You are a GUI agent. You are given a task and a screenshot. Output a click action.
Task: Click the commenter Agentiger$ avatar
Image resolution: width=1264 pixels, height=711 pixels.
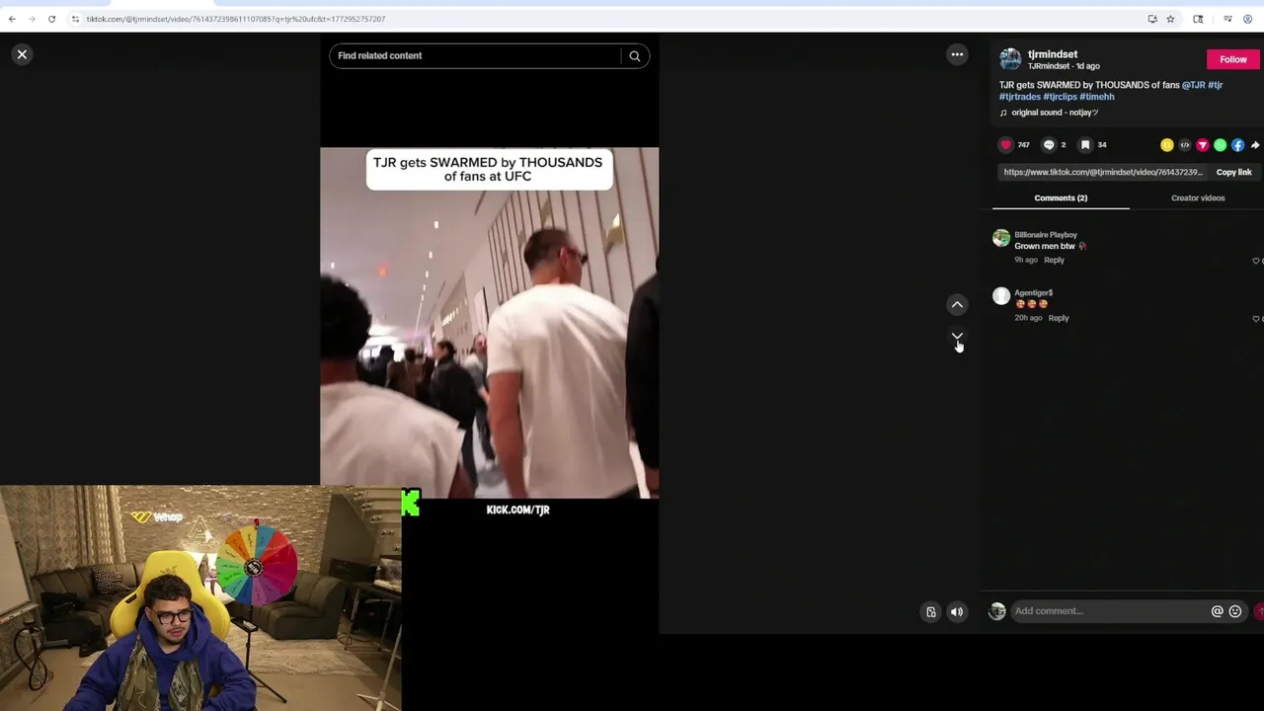click(x=1001, y=296)
